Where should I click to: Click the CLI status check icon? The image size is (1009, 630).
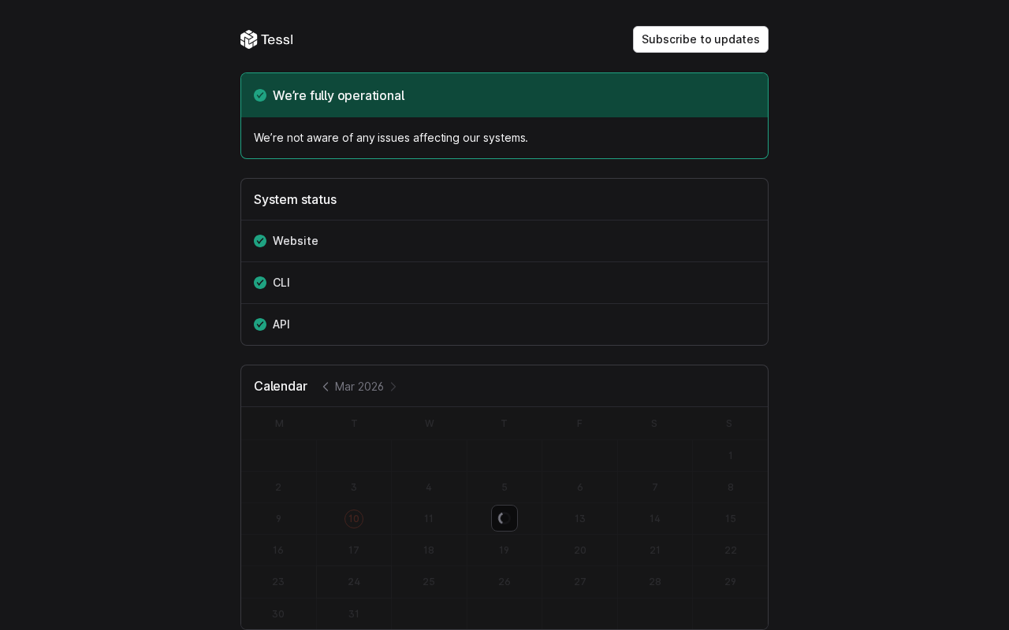tap(260, 283)
